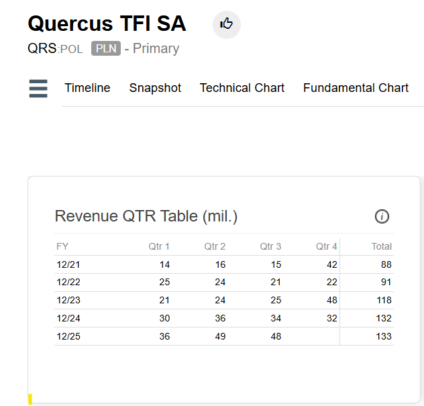Image resolution: width=424 pixels, height=406 pixels.
Task: Click the PLN currency badge
Action: click(106, 48)
